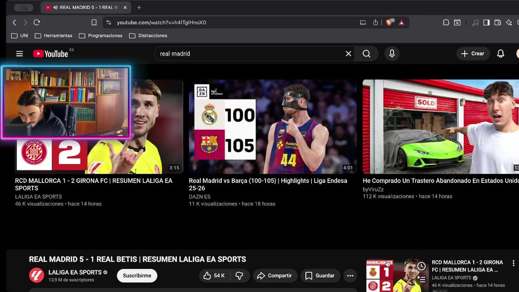The image size is (519, 292).
Task: Click the Crear button
Action: tap(473, 54)
